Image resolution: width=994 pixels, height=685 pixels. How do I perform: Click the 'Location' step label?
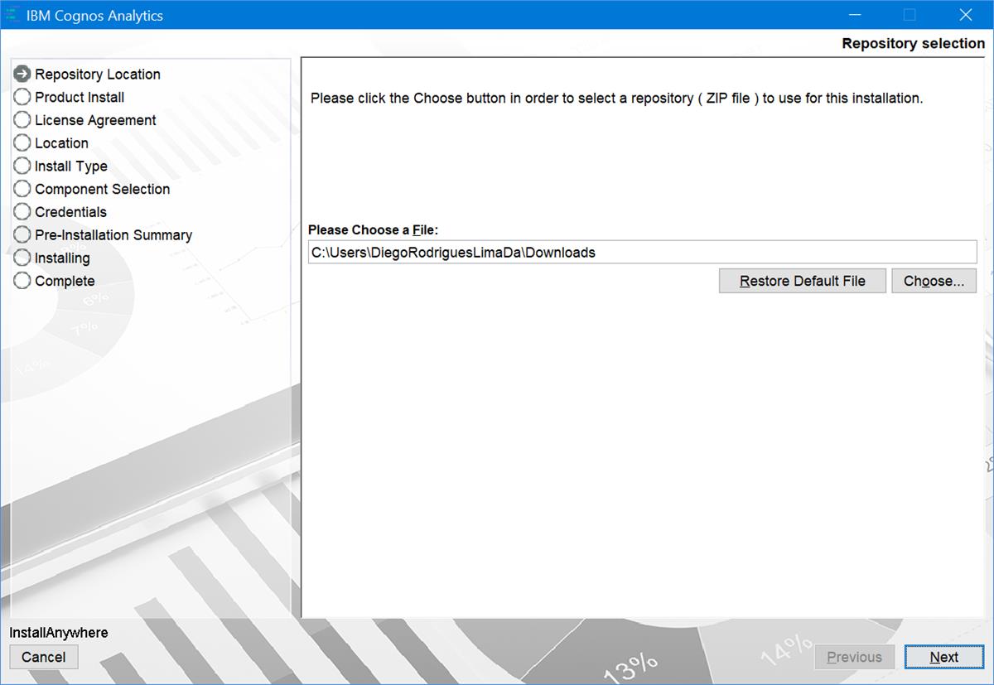61,143
